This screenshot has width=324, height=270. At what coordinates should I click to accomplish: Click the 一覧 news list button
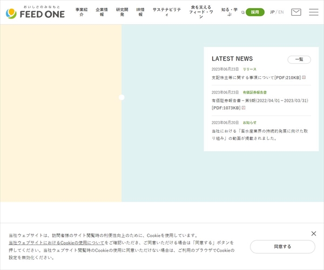(299, 59)
